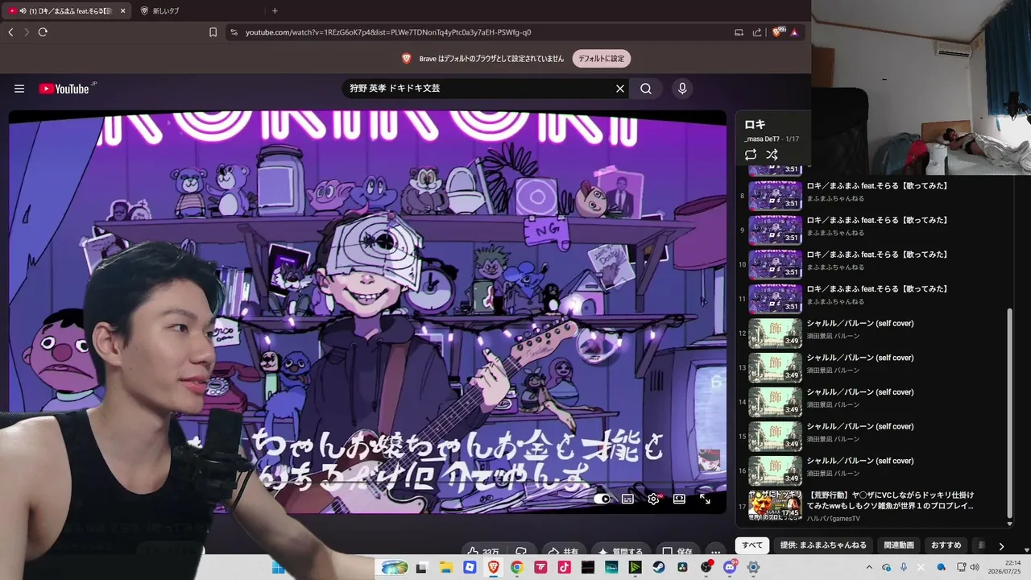Toggle autoplay switch in video player
Viewport: 1031px width, 580px height.
[x=602, y=499]
